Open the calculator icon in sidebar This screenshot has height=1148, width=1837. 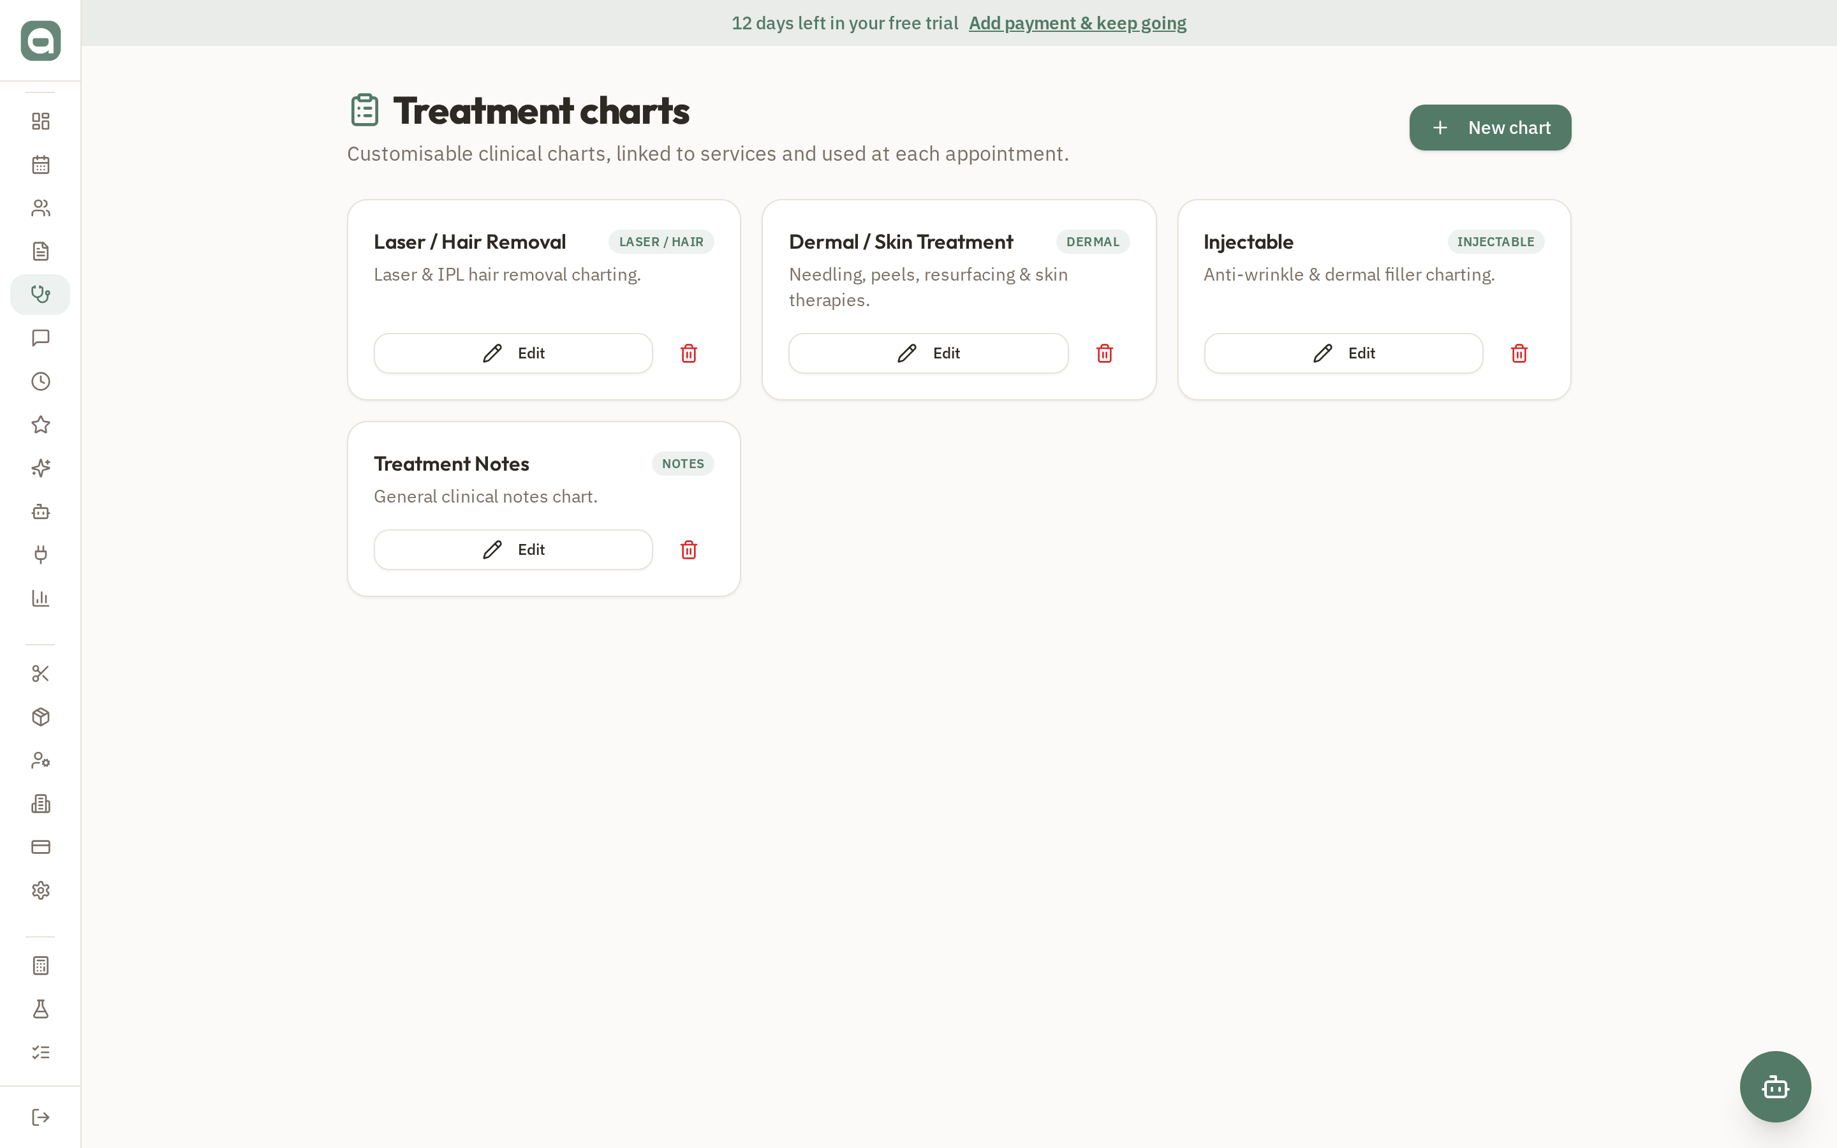point(40,966)
